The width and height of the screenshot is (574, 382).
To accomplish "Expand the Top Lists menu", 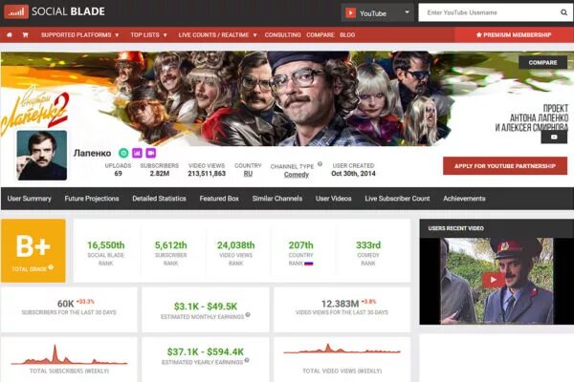I will pyautogui.click(x=148, y=34).
